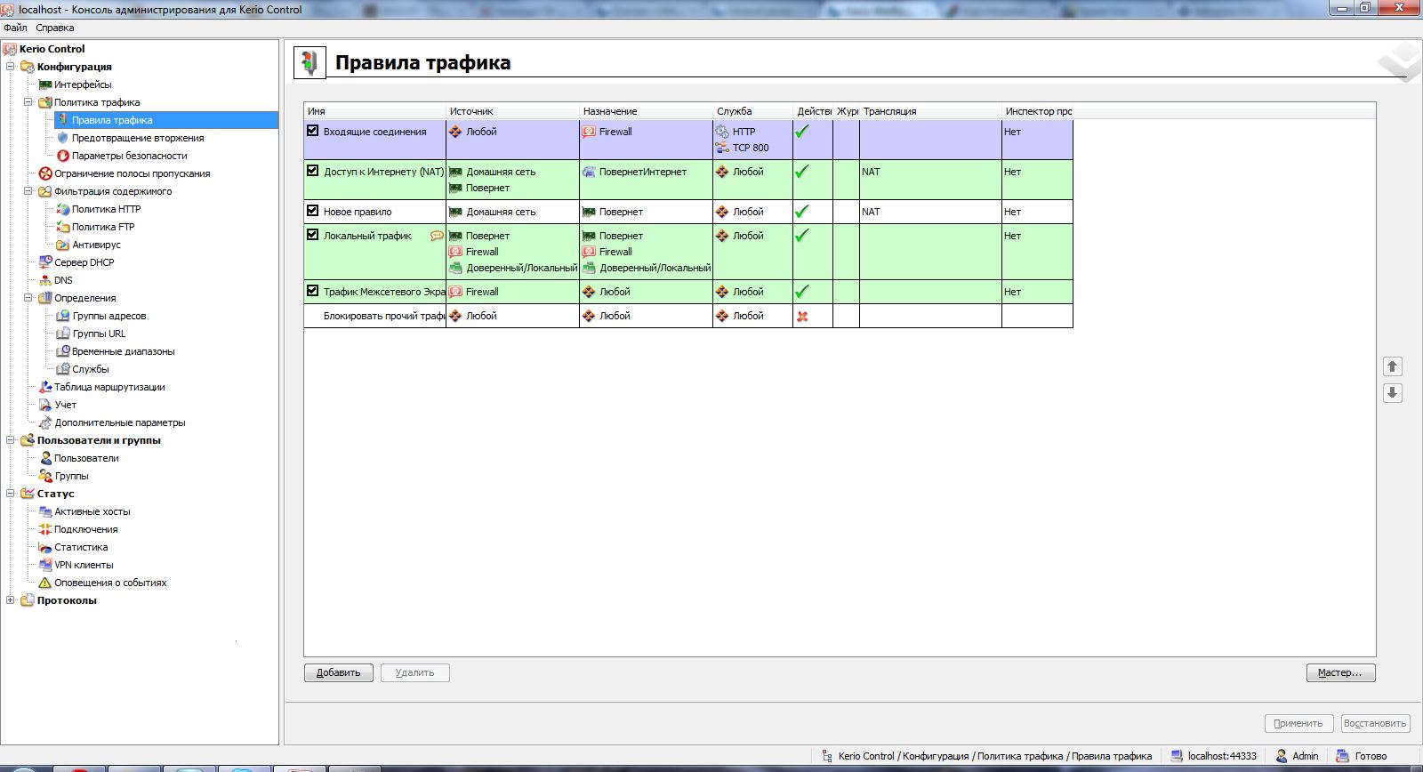
Task: Click the Ограничение полосы пропускания icon
Action: coord(45,173)
